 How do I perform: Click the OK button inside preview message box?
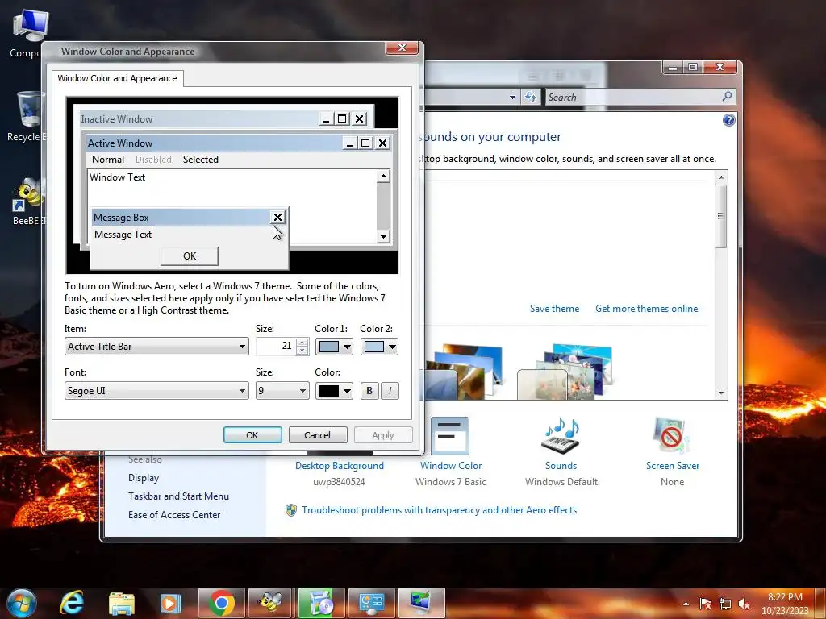pos(190,256)
